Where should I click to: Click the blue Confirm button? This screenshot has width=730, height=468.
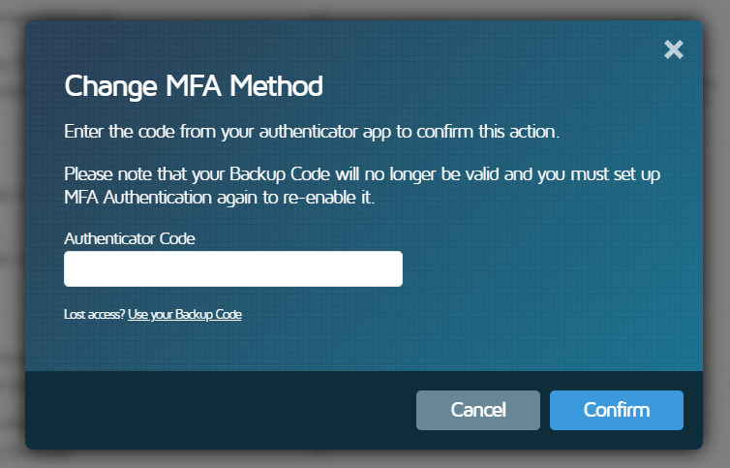point(616,410)
